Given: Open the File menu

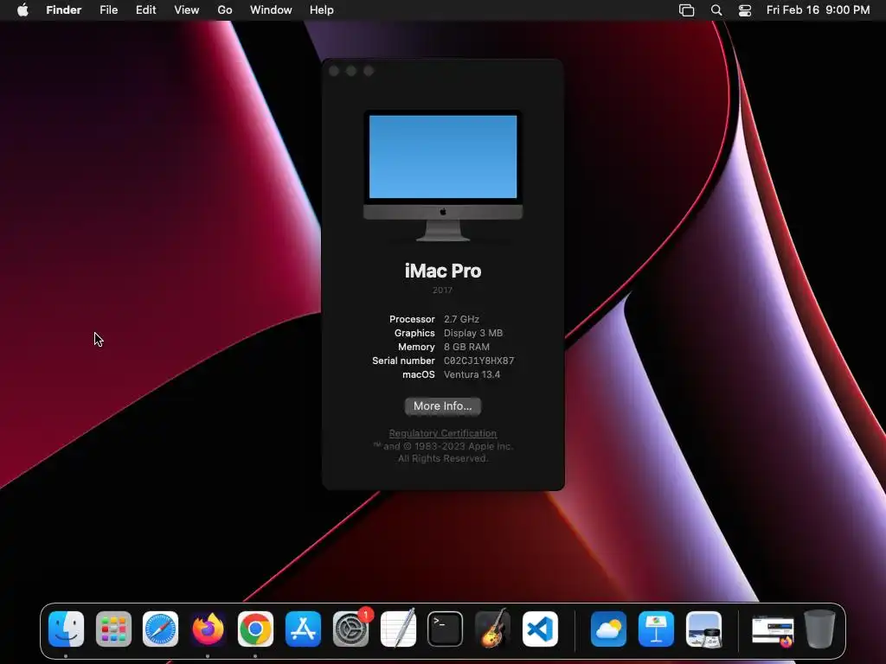Looking at the screenshot, I should tap(108, 10).
